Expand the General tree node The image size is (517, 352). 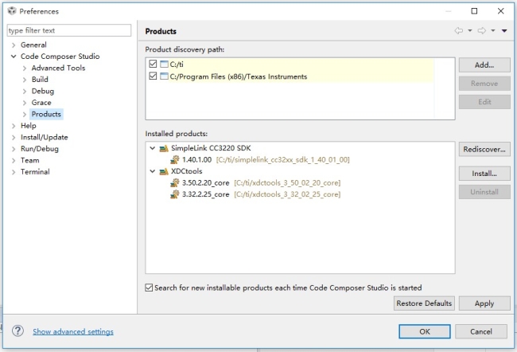[x=14, y=45]
